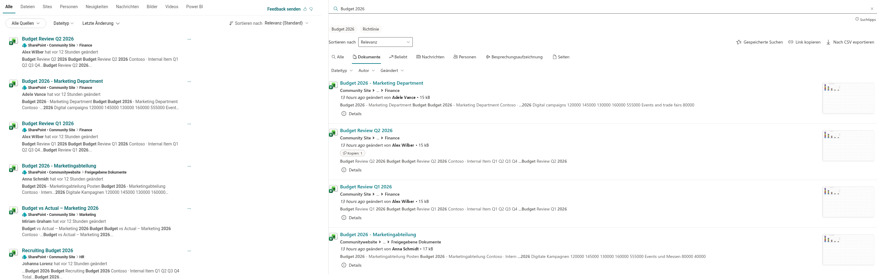Image resolution: width=877 pixels, height=280 pixels.
Task: Click Link kopieren
Action: point(805,42)
